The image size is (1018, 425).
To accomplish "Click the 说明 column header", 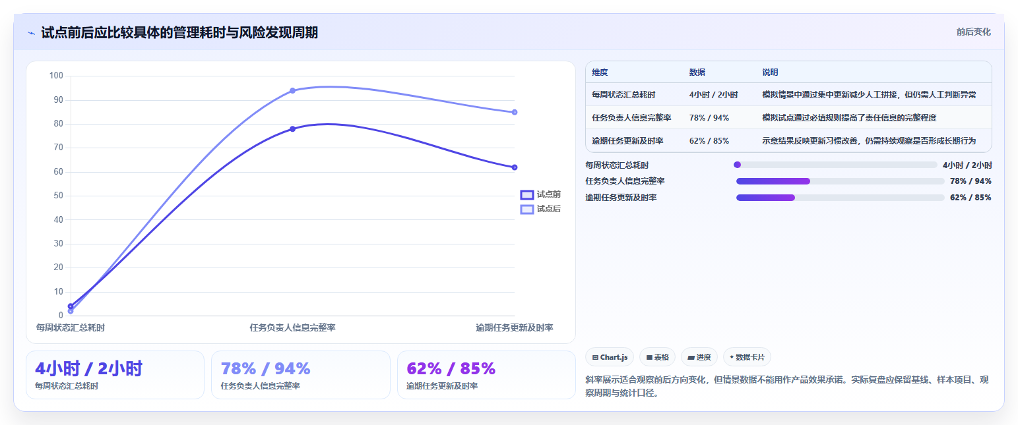I will pyautogui.click(x=770, y=72).
